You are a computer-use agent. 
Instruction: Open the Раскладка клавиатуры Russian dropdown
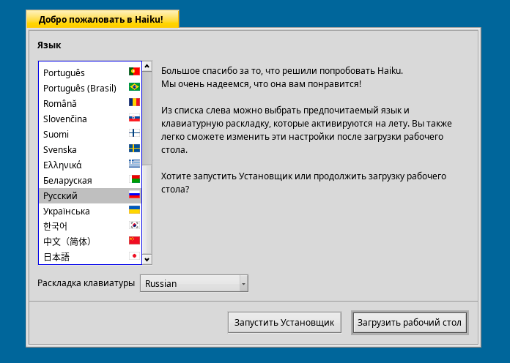(x=194, y=283)
